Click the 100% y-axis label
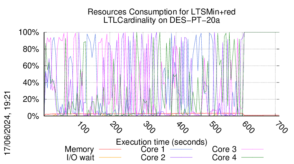Image resolution: width=294 pixels, height=164 pixels. coord(29,32)
